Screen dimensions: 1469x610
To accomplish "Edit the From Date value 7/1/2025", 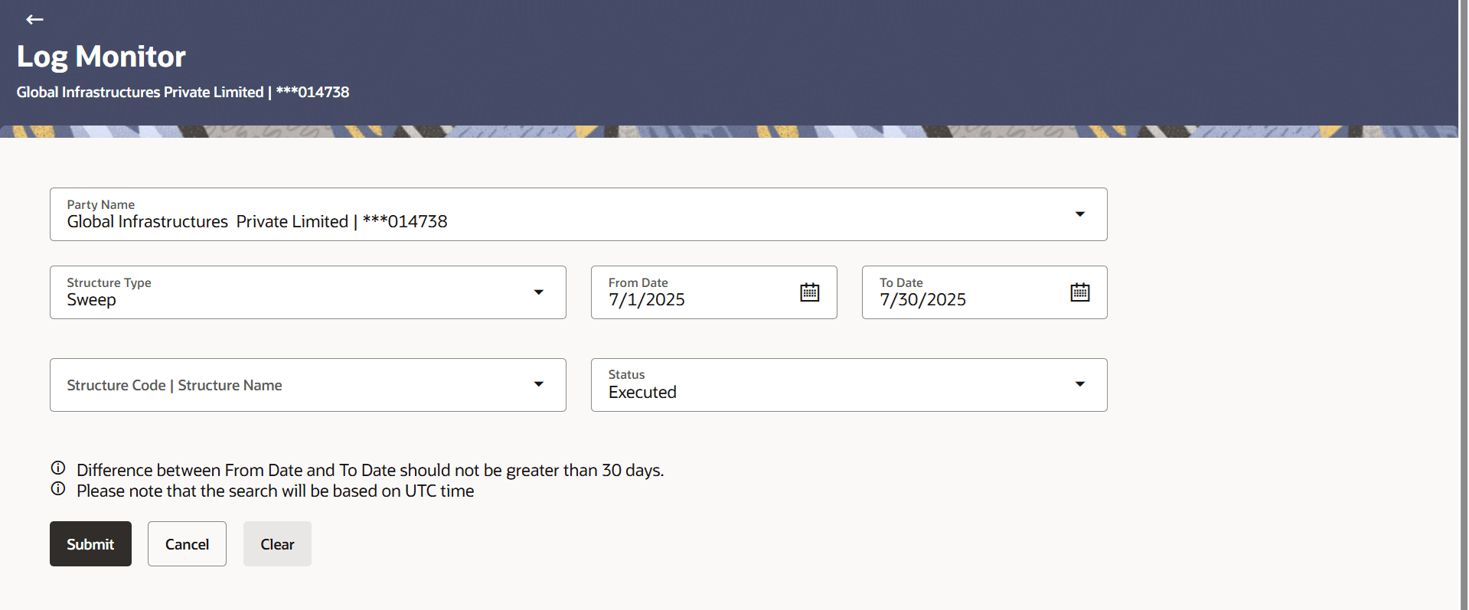I will [647, 300].
